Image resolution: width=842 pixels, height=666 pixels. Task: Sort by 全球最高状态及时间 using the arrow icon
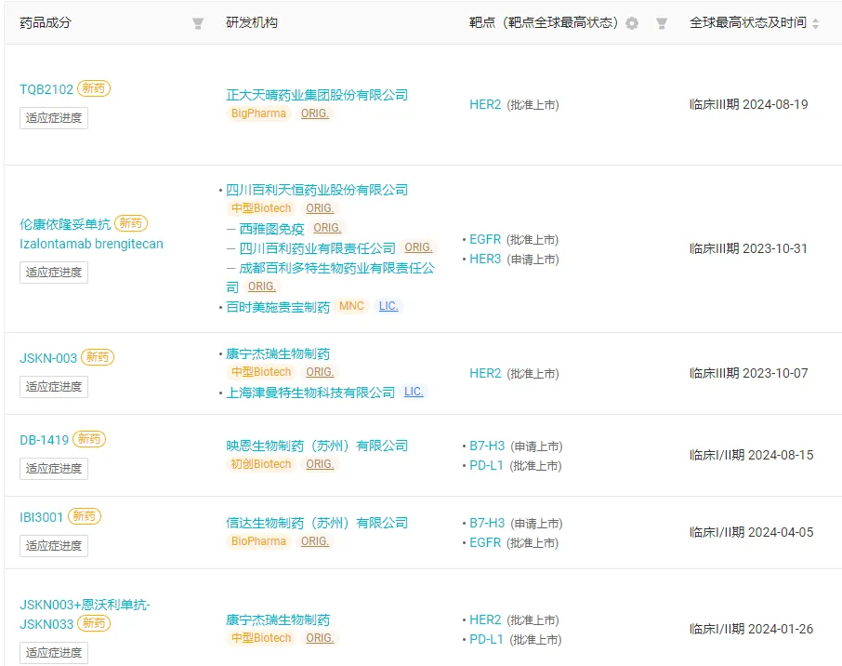tap(816, 23)
